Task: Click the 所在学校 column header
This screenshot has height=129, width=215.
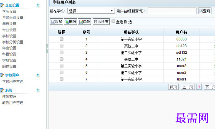Action: tap(131, 32)
